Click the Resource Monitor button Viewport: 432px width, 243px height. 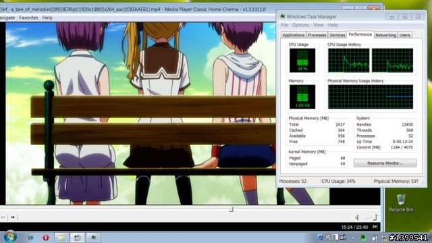(385, 163)
